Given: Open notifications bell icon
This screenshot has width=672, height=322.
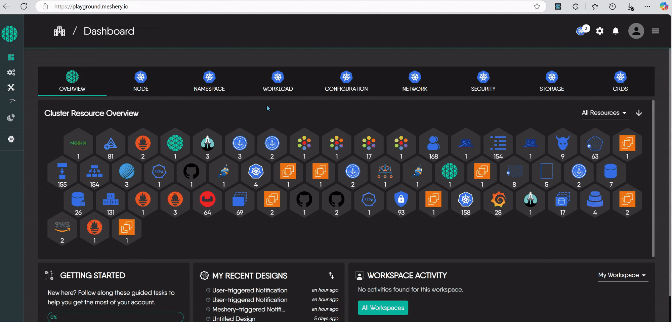Looking at the screenshot, I should pos(615,31).
